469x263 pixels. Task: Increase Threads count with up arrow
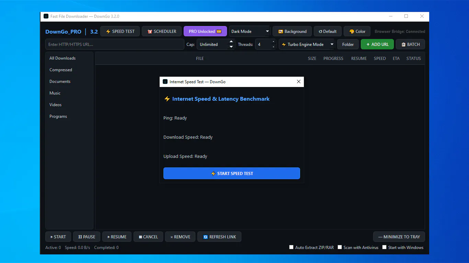273,42
